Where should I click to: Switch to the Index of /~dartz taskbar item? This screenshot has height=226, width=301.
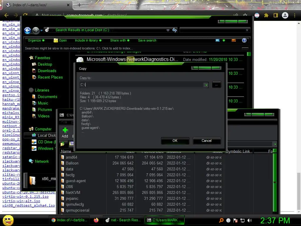pos(70,220)
